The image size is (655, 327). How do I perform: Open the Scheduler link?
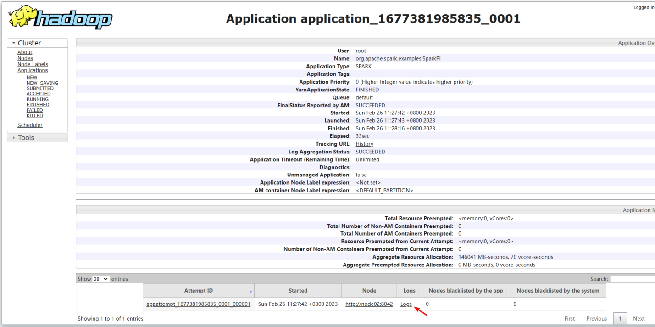click(x=30, y=125)
